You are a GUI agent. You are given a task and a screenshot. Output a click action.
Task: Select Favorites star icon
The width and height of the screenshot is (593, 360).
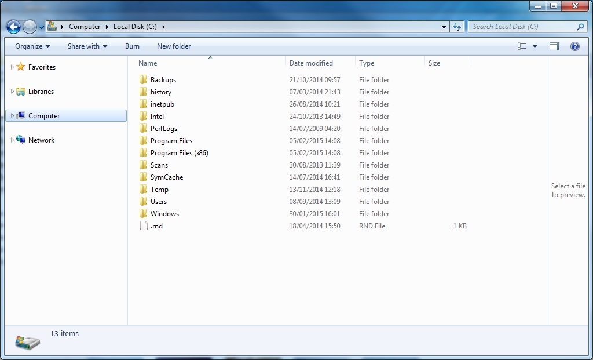(x=21, y=67)
